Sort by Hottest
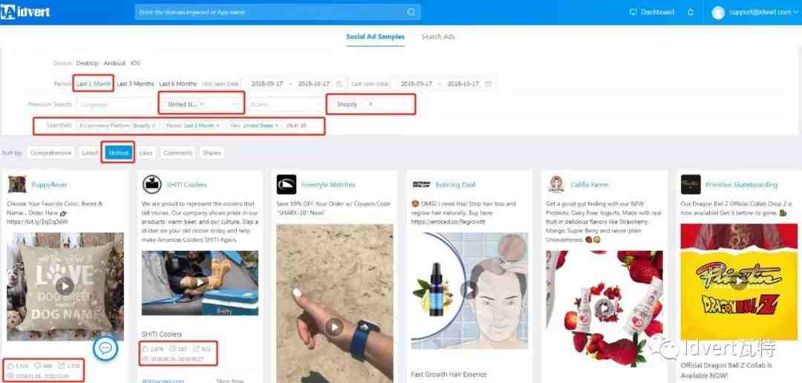 pos(118,152)
